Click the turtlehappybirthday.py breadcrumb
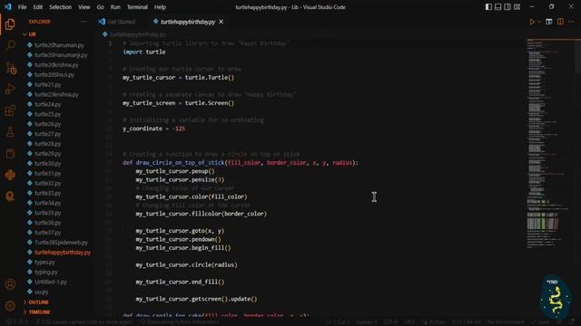Viewport: 581px width, 326px height. [x=138, y=34]
